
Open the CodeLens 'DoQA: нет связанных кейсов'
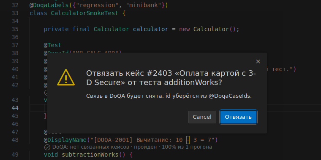point(91,147)
